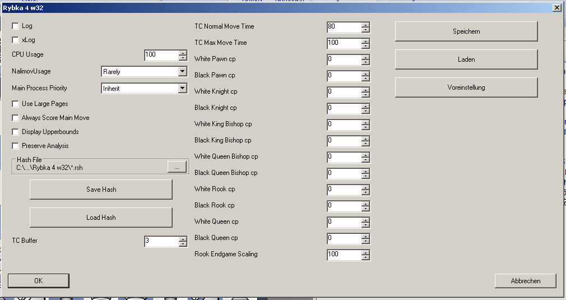Image resolution: width=566 pixels, height=300 pixels.
Task: Confirm settings with OK button
Action: (38, 281)
